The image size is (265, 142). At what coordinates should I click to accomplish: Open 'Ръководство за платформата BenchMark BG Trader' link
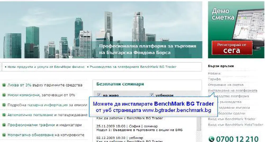[x=133, y=67]
